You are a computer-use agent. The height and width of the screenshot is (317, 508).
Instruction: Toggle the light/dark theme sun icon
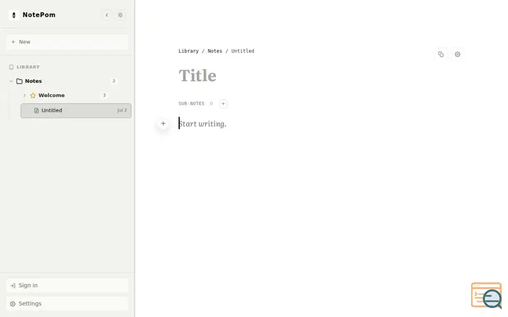tap(120, 15)
